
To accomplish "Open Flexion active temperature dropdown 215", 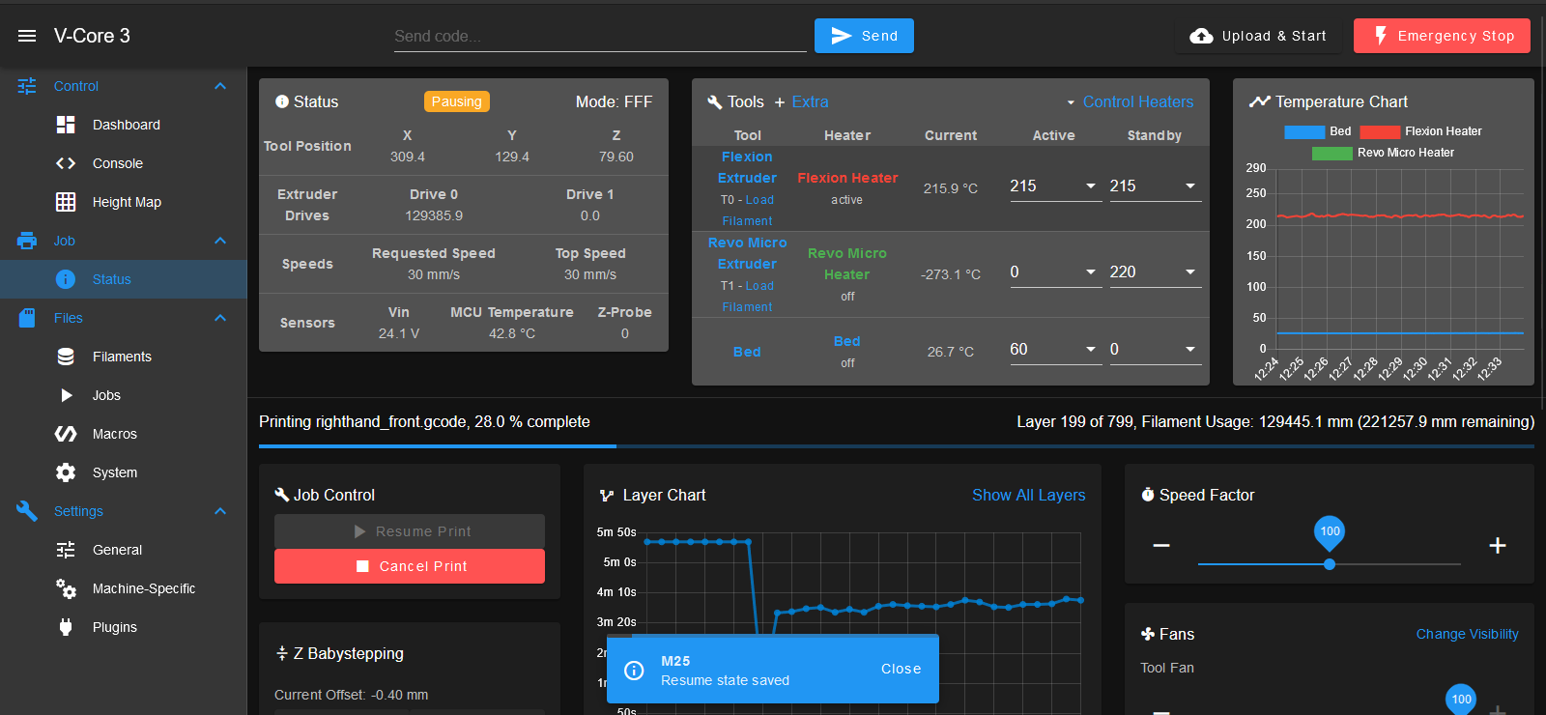I will pos(1091,186).
